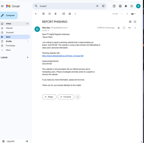The height and width of the screenshot is (143, 144).
Task: Open email in a new window
Action: [135, 22]
